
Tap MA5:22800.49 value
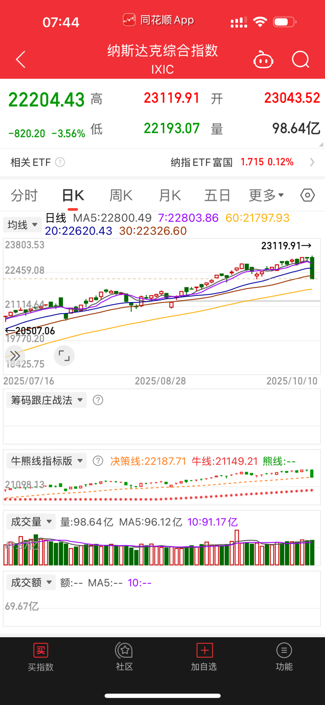tap(112, 218)
